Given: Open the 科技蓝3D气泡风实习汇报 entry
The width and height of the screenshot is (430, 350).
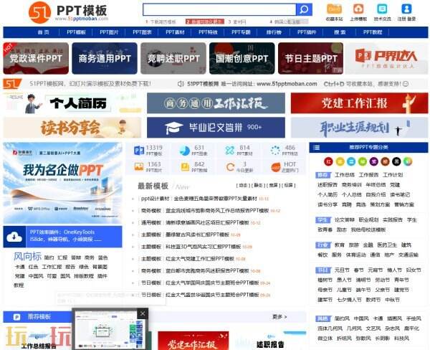Looking at the screenshot, I should (204, 247).
